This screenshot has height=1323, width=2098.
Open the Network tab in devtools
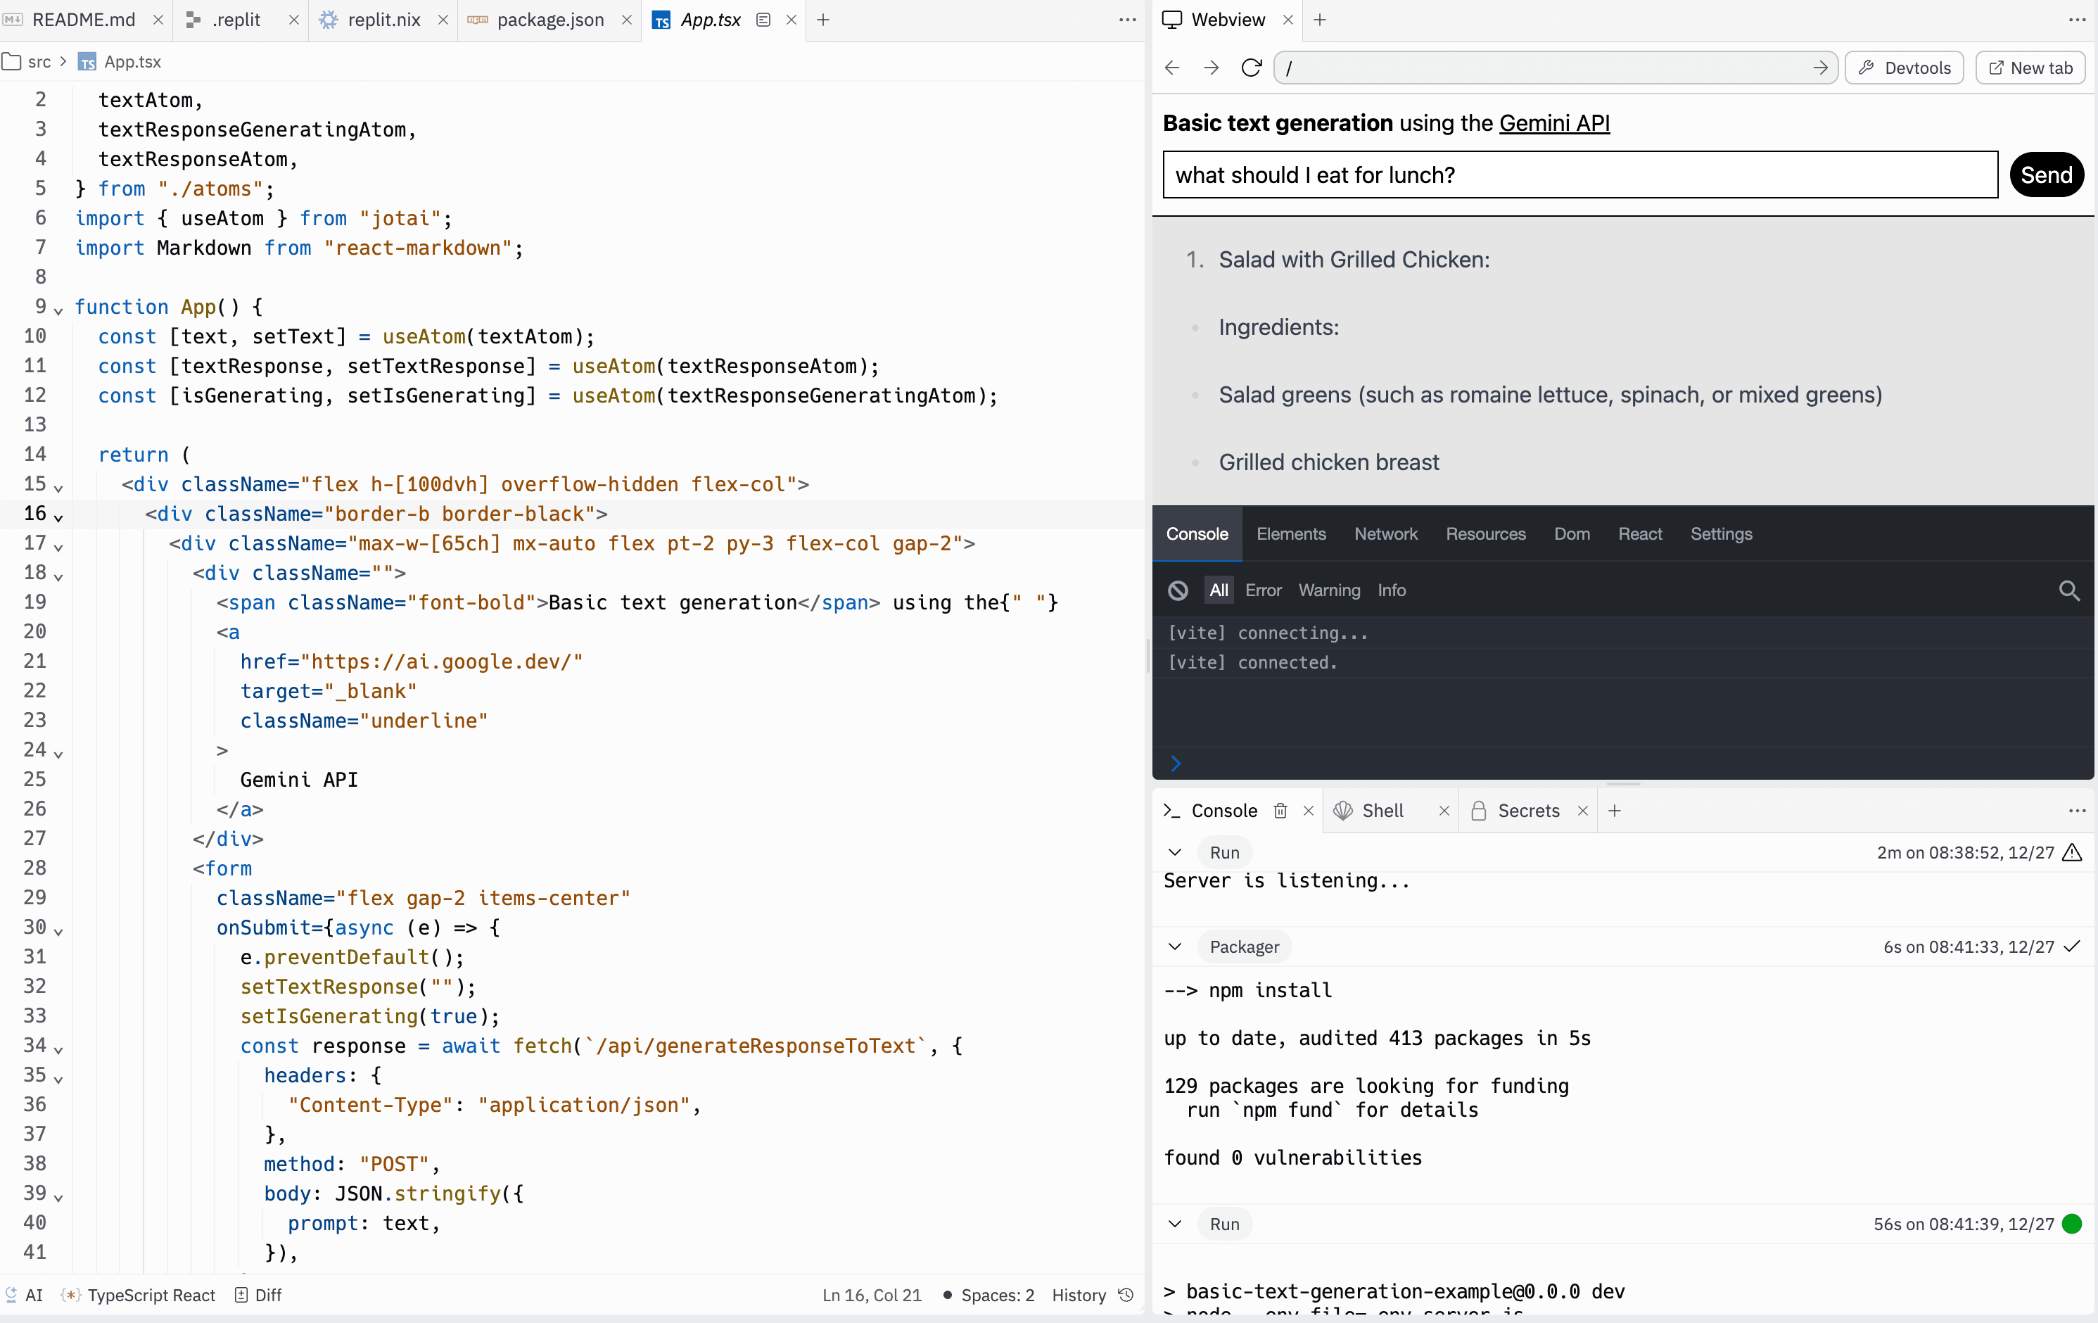point(1385,533)
